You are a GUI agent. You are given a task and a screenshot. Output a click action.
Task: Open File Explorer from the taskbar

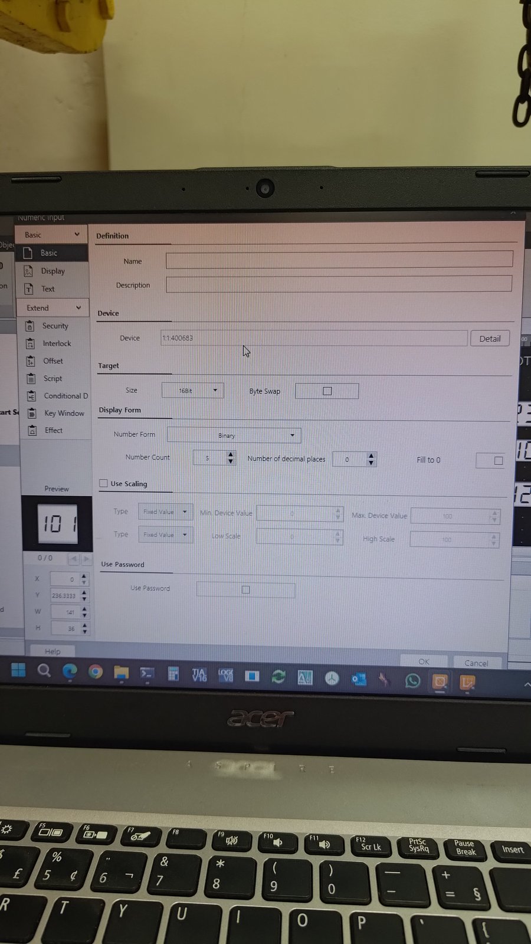pyautogui.click(x=121, y=673)
